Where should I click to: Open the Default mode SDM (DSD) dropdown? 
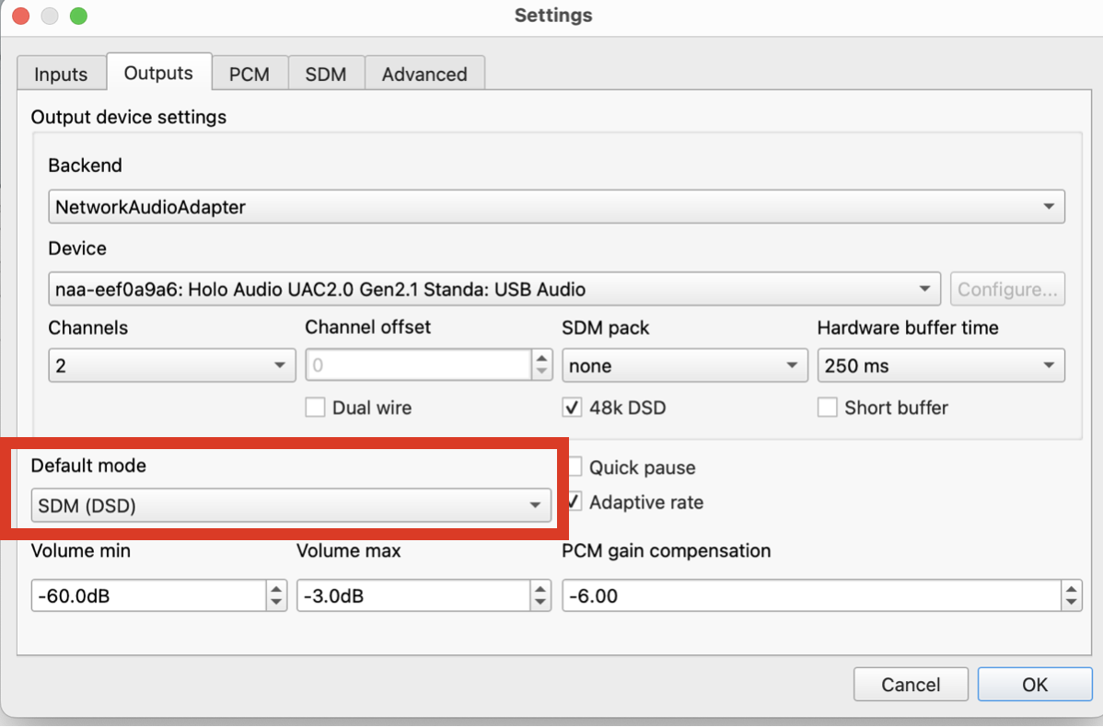coord(291,505)
